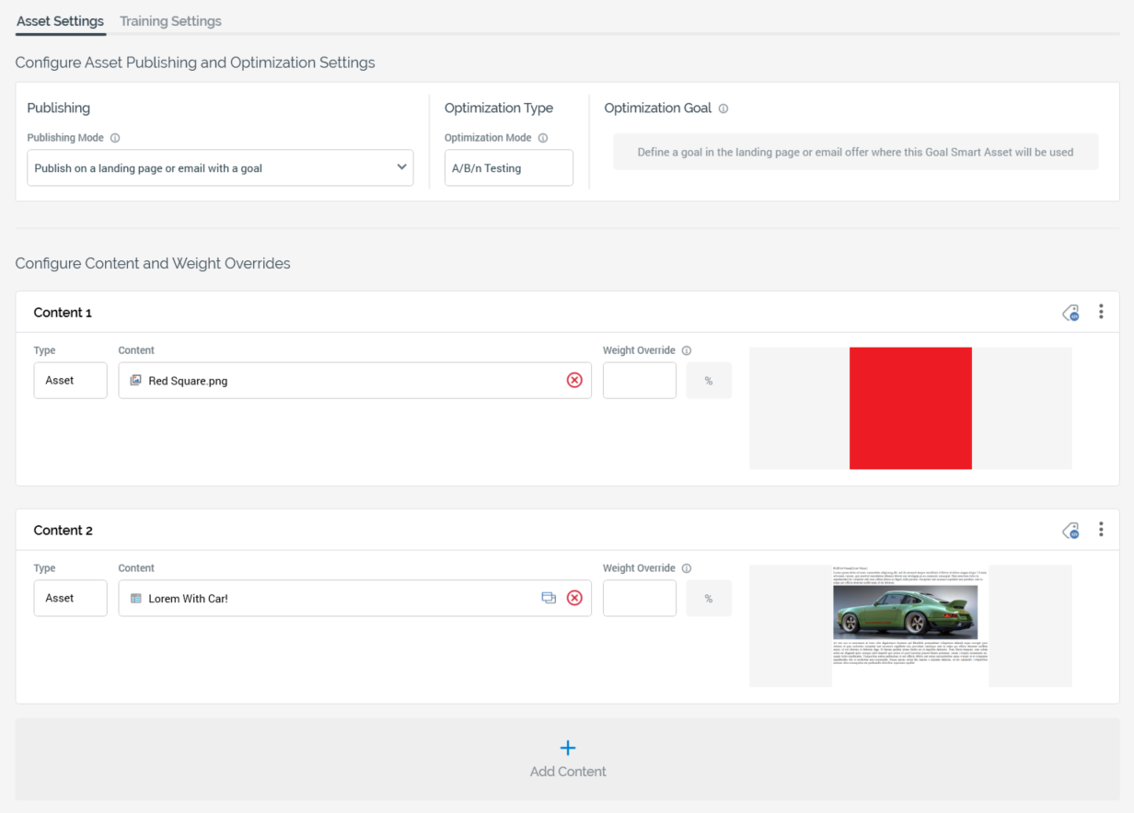Click the info icon next to Publishing Mode
The image size is (1134, 813).
coord(115,138)
